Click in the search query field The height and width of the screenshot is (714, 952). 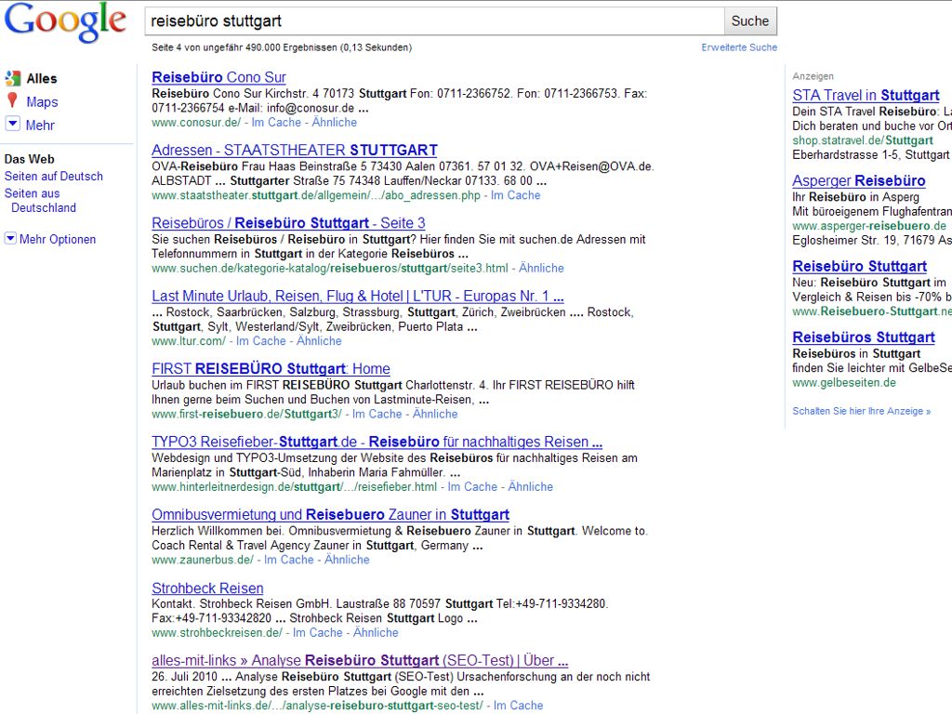433,20
